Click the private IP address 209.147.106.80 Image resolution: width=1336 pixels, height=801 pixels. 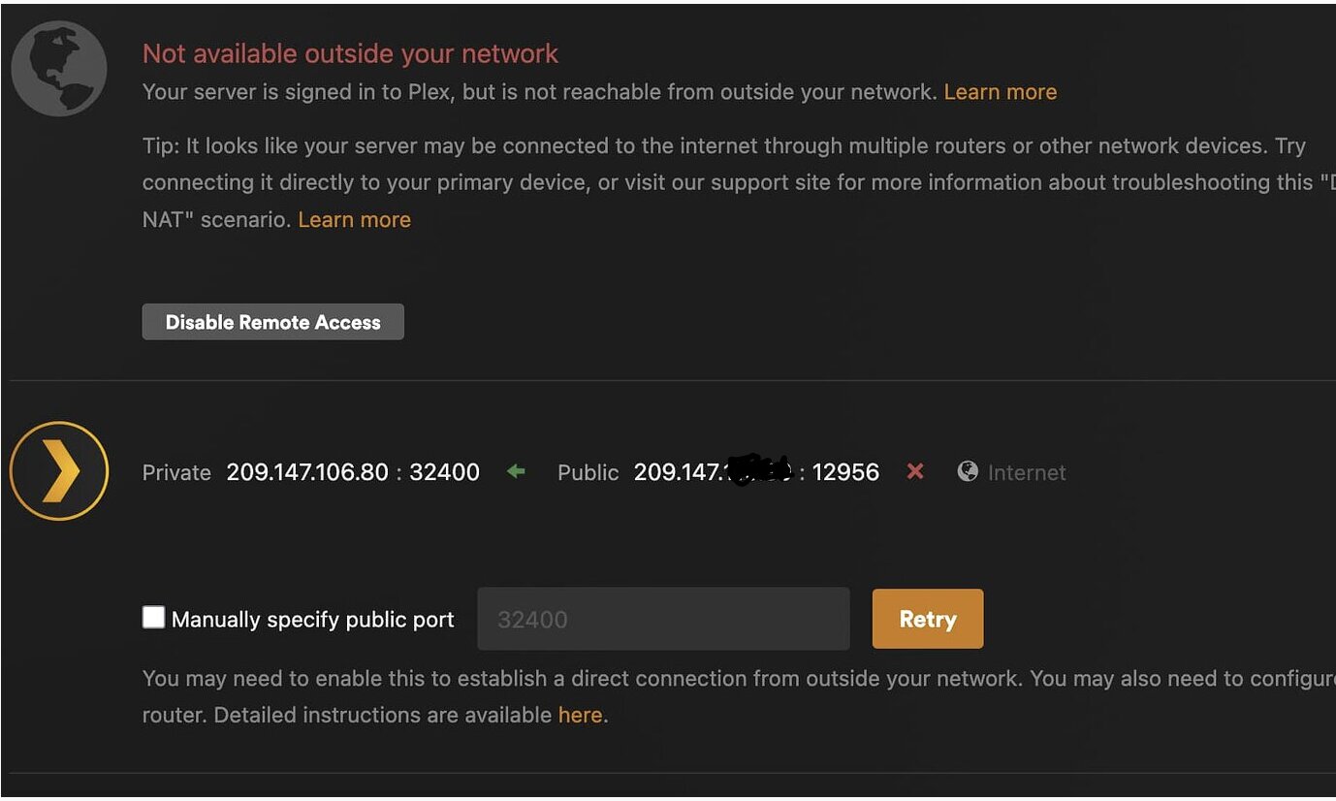pyautogui.click(x=307, y=472)
